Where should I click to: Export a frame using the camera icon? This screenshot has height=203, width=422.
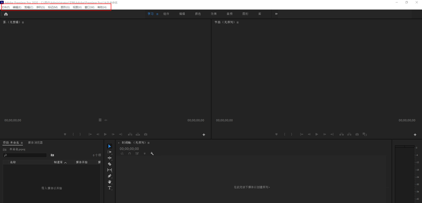pos(357,134)
